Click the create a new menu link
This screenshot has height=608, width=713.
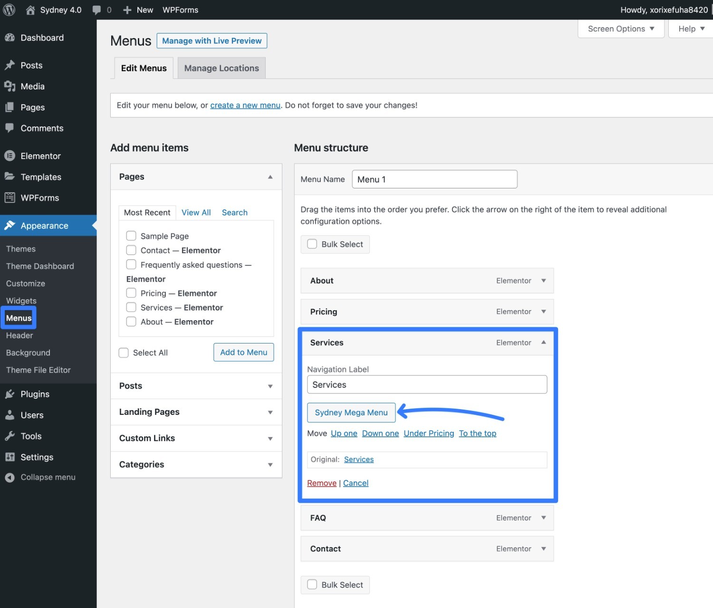[x=245, y=105]
